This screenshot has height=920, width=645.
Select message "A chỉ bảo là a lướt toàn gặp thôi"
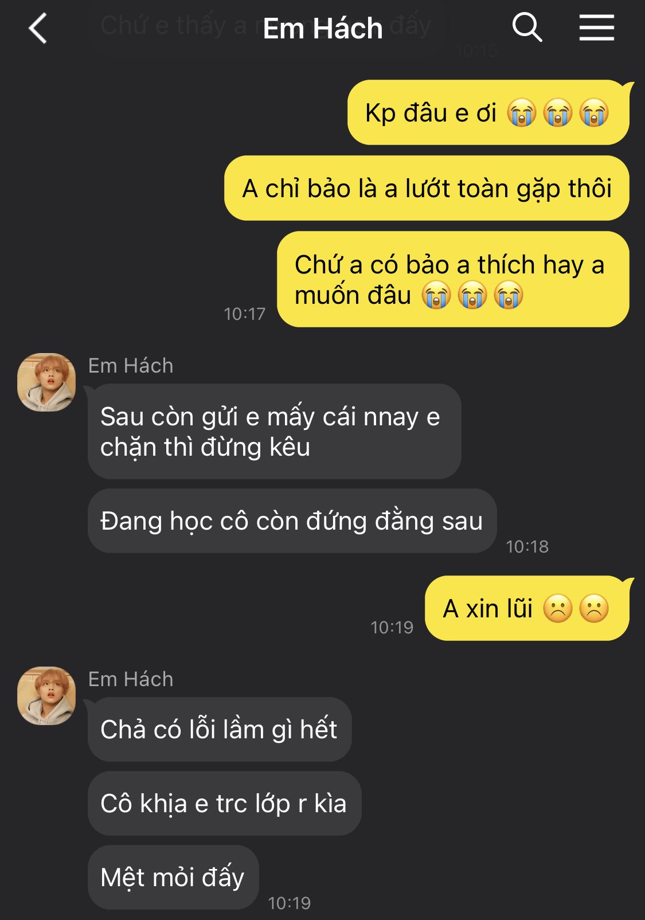[x=427, y=188]
